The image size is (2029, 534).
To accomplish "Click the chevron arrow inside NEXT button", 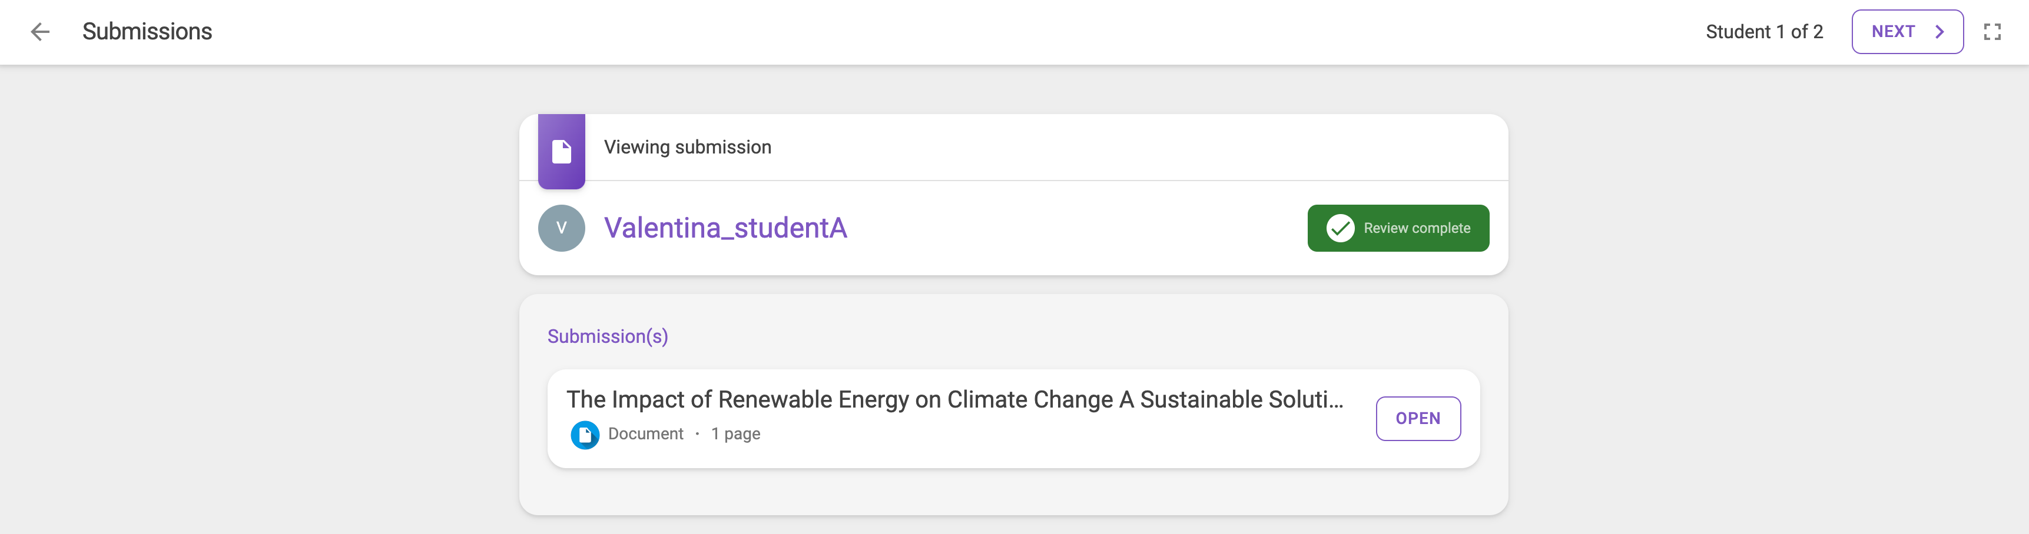I will pyautogui.click(x=1939, y=31).
